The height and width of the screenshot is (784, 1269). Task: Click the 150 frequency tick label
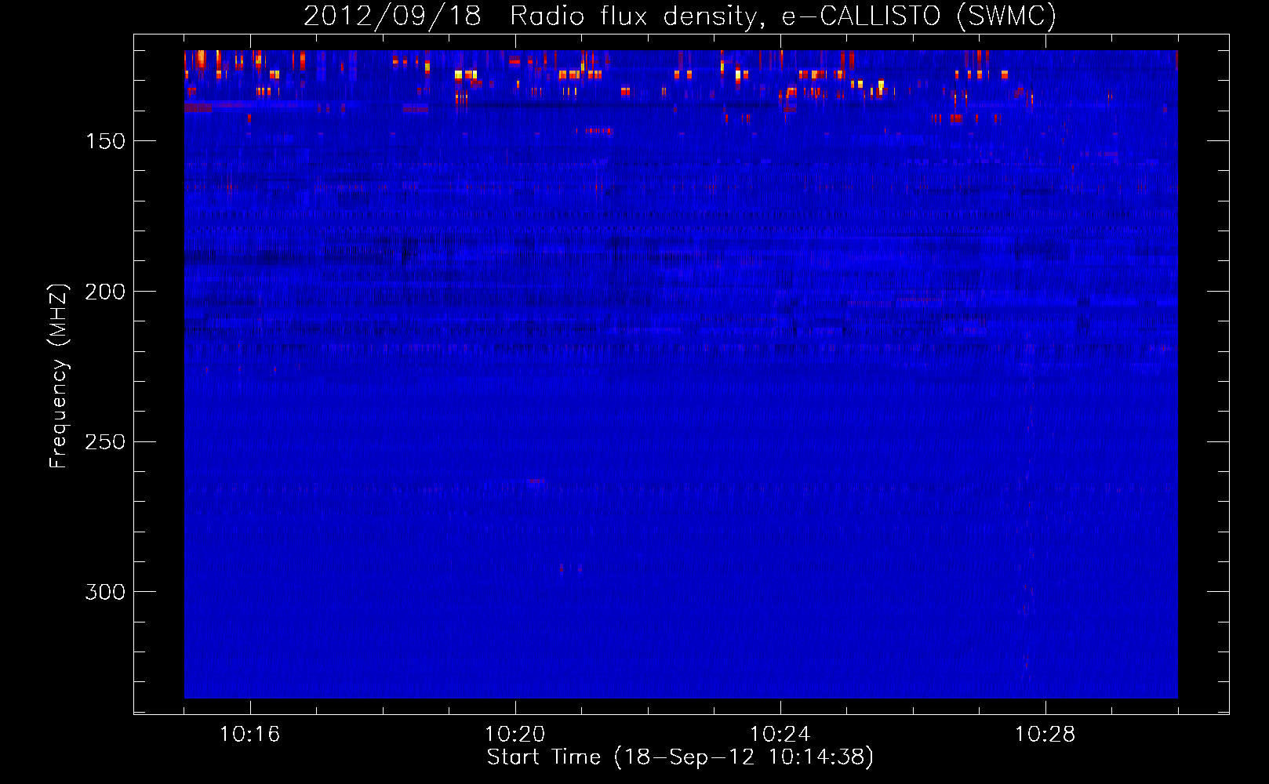105,141
